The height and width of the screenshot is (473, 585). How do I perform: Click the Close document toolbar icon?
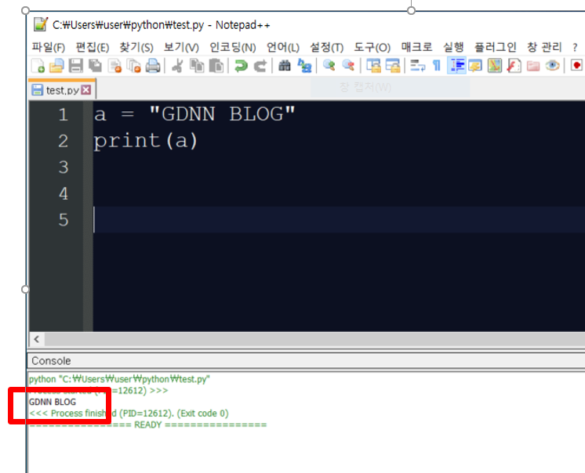114,66
